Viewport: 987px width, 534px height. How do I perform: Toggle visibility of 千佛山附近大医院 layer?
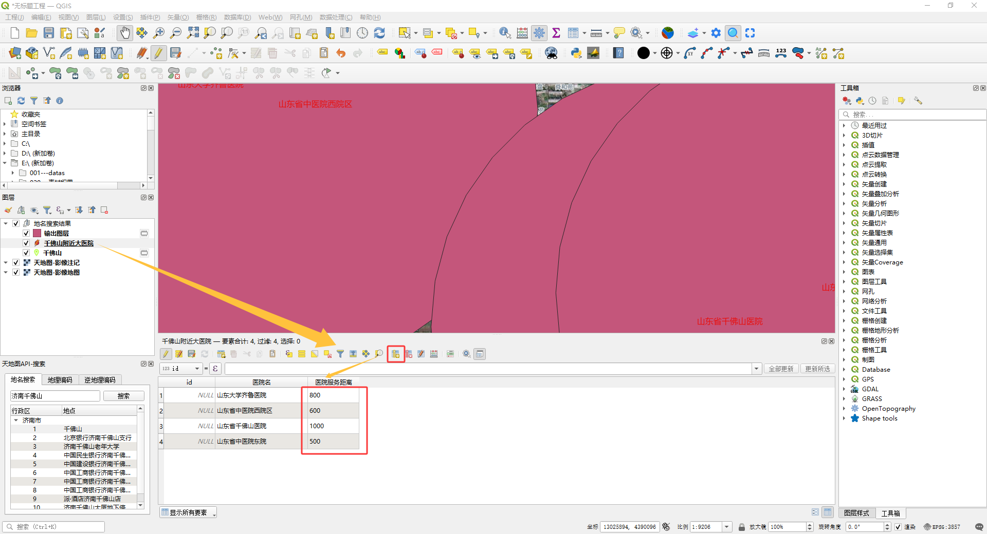pos(26,243)
